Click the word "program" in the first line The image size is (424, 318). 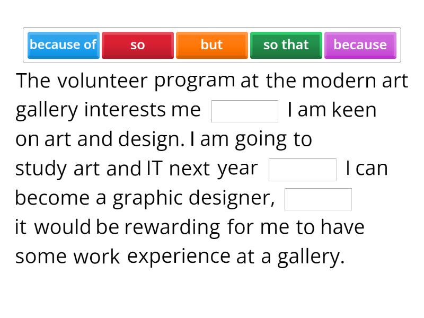(x=195, y=81)
